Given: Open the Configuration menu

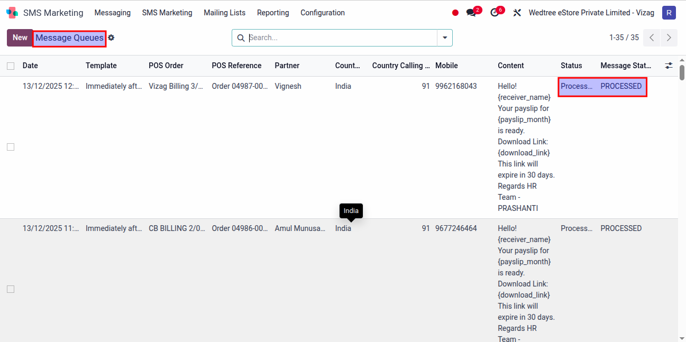Looking at the screenshot, I should (322, 13).
